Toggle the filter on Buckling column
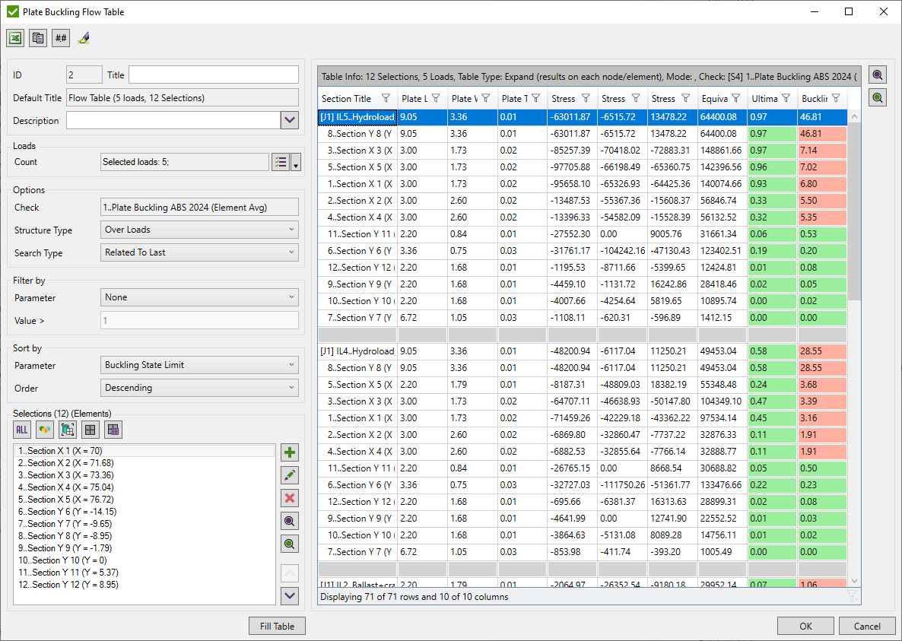Viewport: 902px width, 641px height. tap(837, 98)
